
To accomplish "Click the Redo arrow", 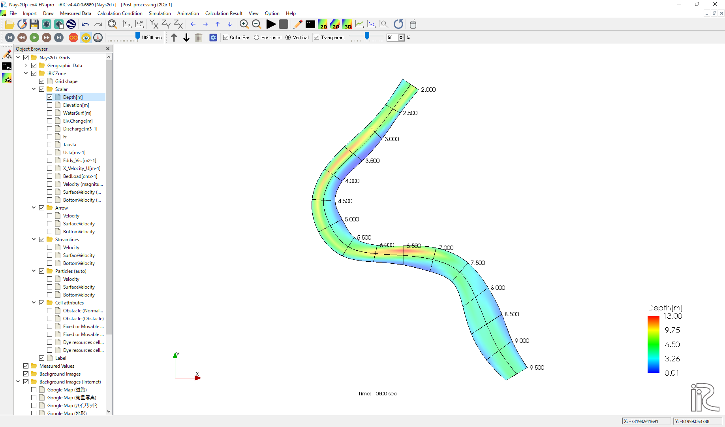I will pyautogui.click(x=98, y=25).
